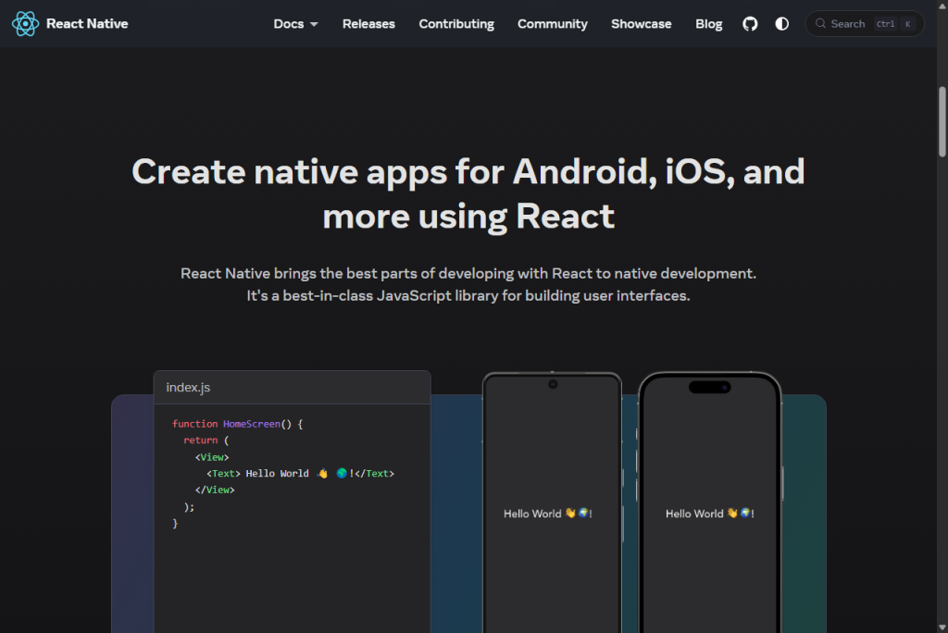
Task: Open the Releases page
Action: [368, 23]
